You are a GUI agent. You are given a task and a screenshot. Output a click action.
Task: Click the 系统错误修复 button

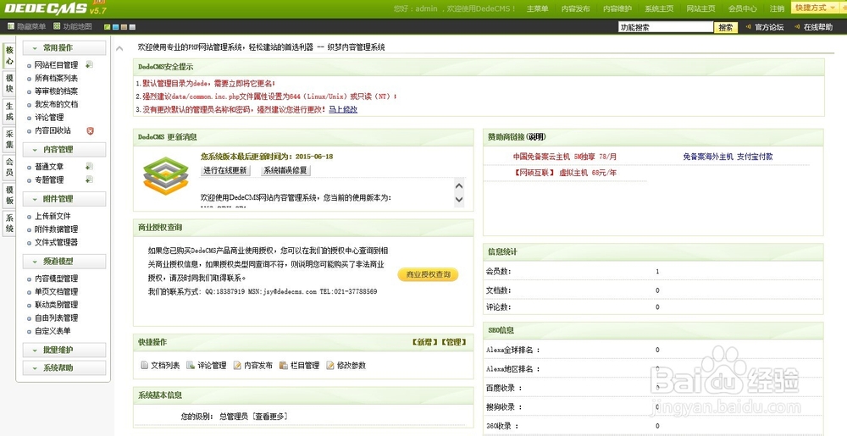[285, 170]
